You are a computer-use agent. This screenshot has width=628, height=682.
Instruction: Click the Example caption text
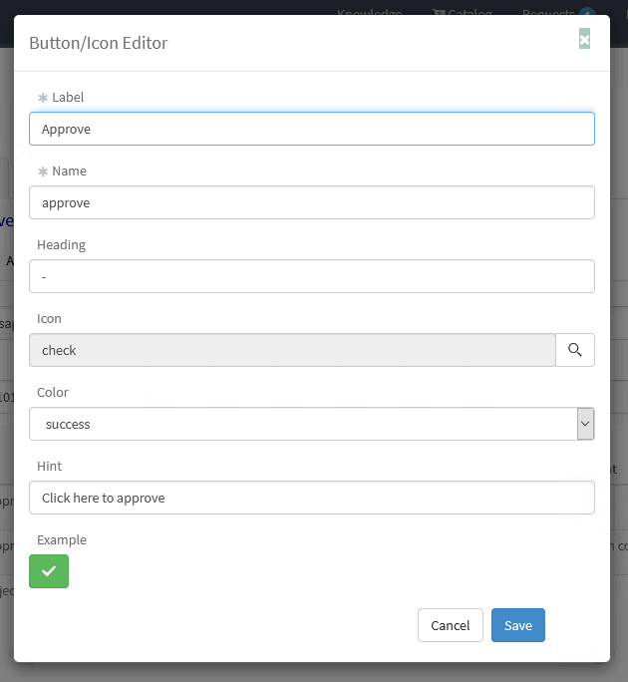[62, 540]
